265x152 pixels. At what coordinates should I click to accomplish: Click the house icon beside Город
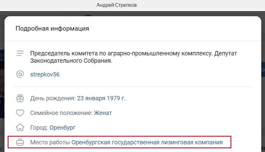click(20, 128)
